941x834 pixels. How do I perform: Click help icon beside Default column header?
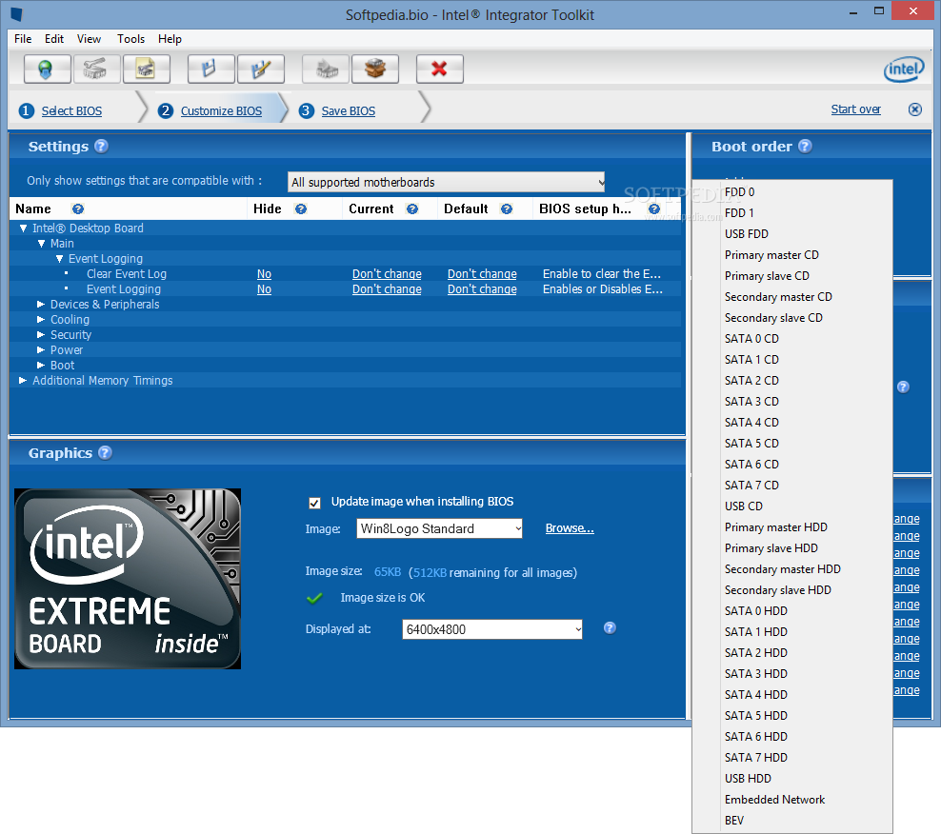point(507,208)
